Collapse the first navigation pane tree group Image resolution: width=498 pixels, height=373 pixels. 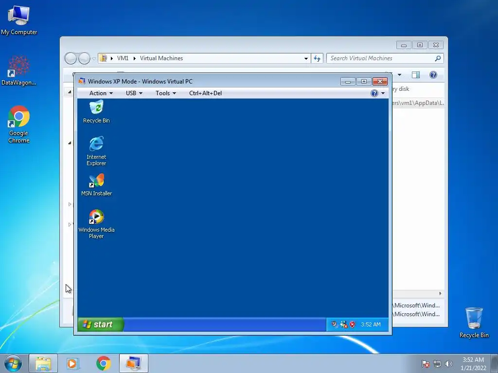point(70,92)
